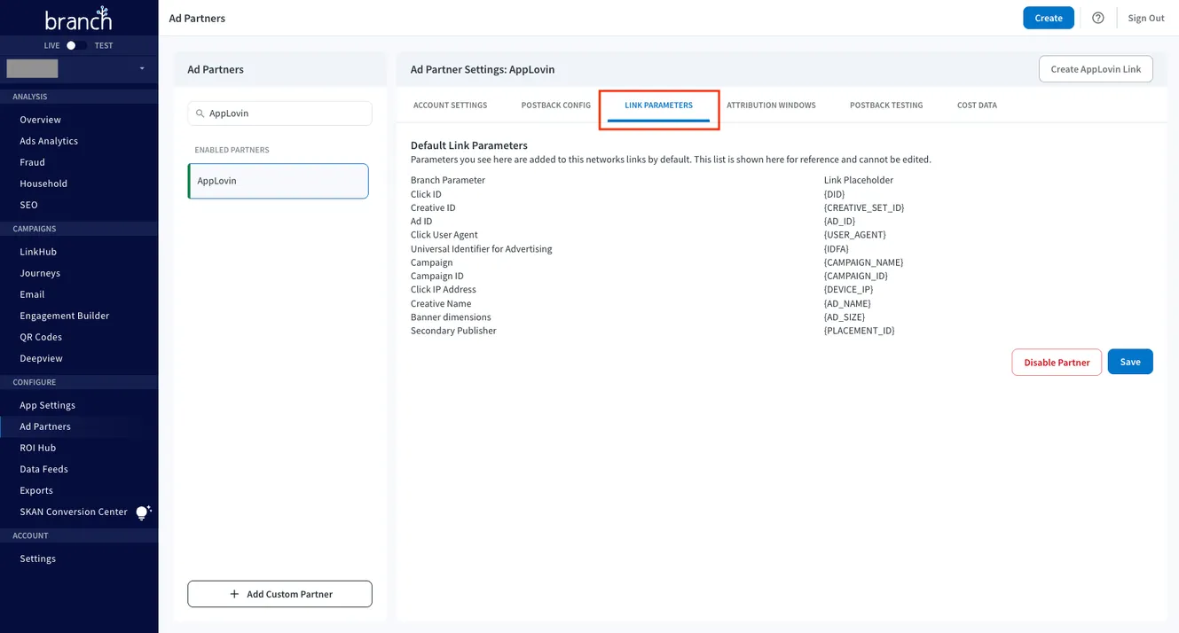Sign out of the dashboard
1179x633 pixels.
(1145, 17)
